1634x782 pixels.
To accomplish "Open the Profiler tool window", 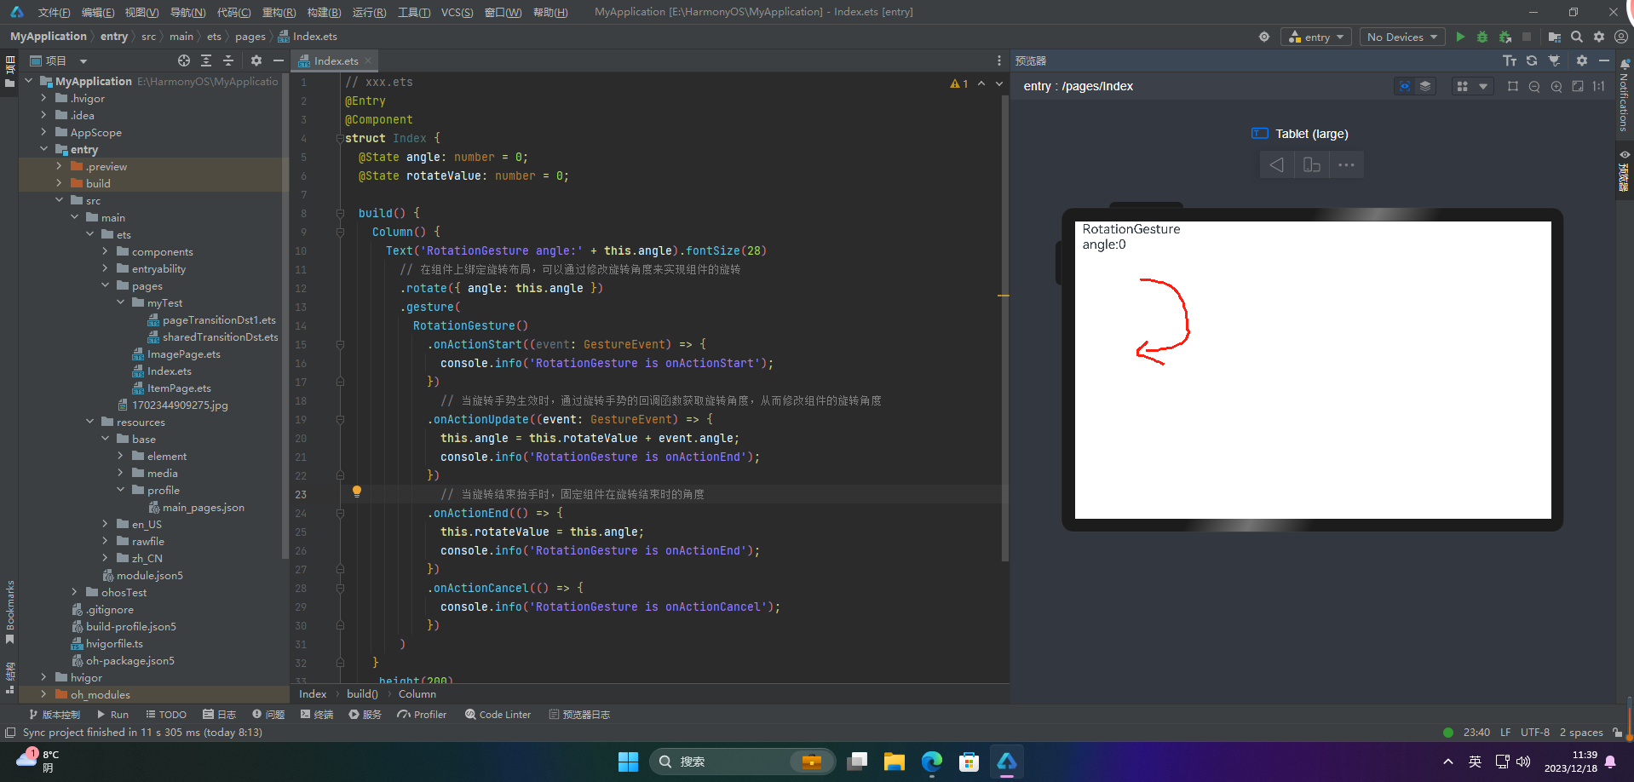I will 422,715.
